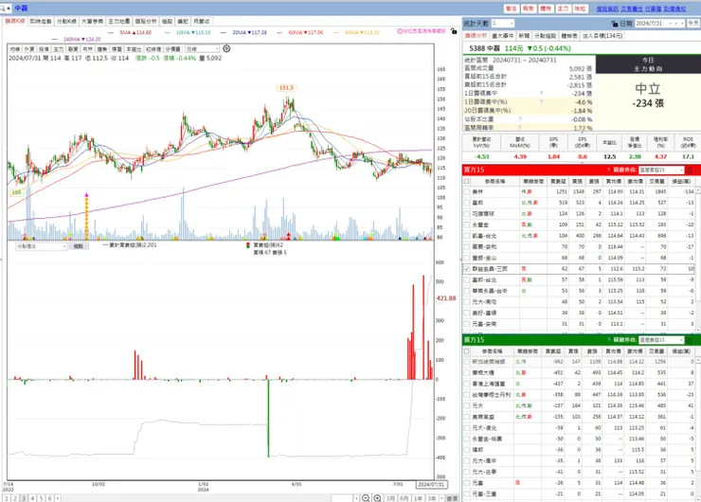Open 關鍵券商 dropdown in 買方15 header
Viewport: 701px width, 502px height.
[x=661, y=170]
